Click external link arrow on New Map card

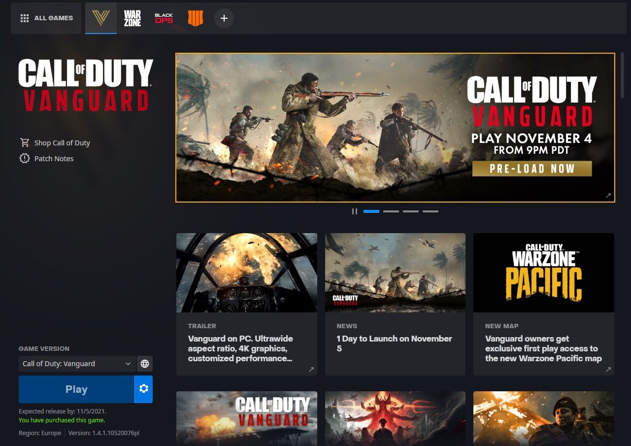[x=608, y=369]
